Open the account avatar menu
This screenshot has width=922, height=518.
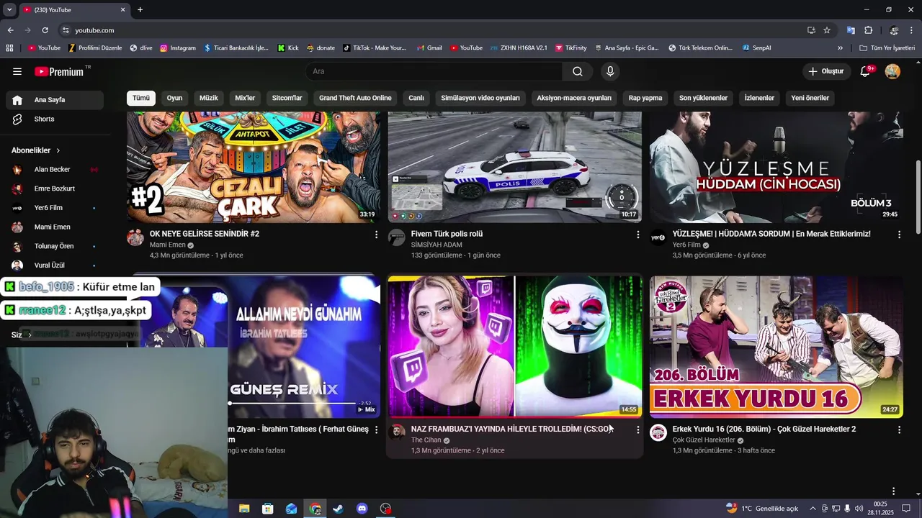click(x=892, y=71)
